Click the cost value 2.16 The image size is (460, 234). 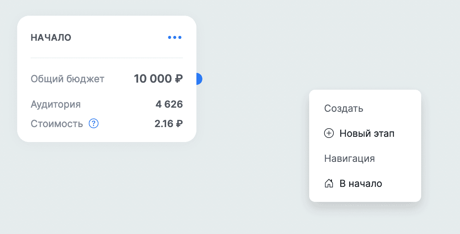tap(164, 124)
